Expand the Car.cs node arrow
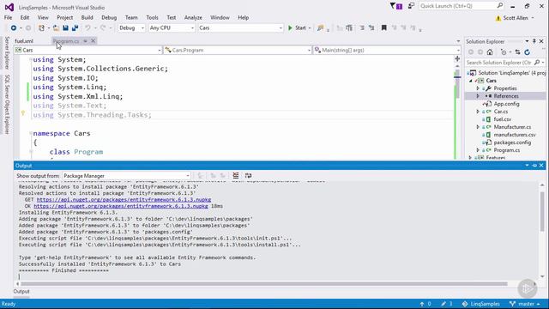The width and height of the screenshot is (549, 309). 478,112
